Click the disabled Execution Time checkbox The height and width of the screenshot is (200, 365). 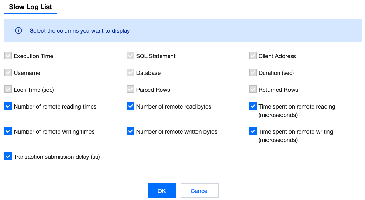(x=8, y=56)
